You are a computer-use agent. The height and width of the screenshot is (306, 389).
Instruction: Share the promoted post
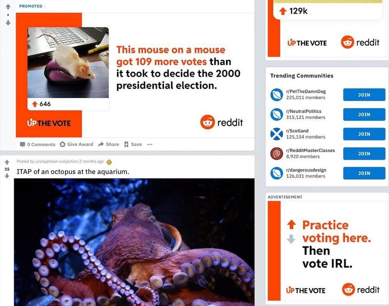109,144
